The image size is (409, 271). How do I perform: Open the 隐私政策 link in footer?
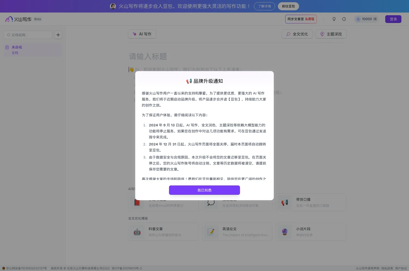click(x=388, y=268)
